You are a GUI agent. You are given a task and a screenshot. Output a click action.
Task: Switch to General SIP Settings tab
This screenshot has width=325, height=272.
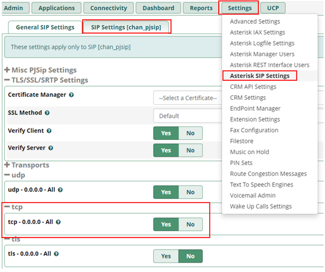pos(45,27)
